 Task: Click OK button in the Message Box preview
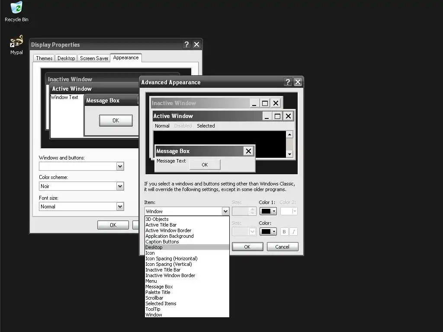point(205,165)
